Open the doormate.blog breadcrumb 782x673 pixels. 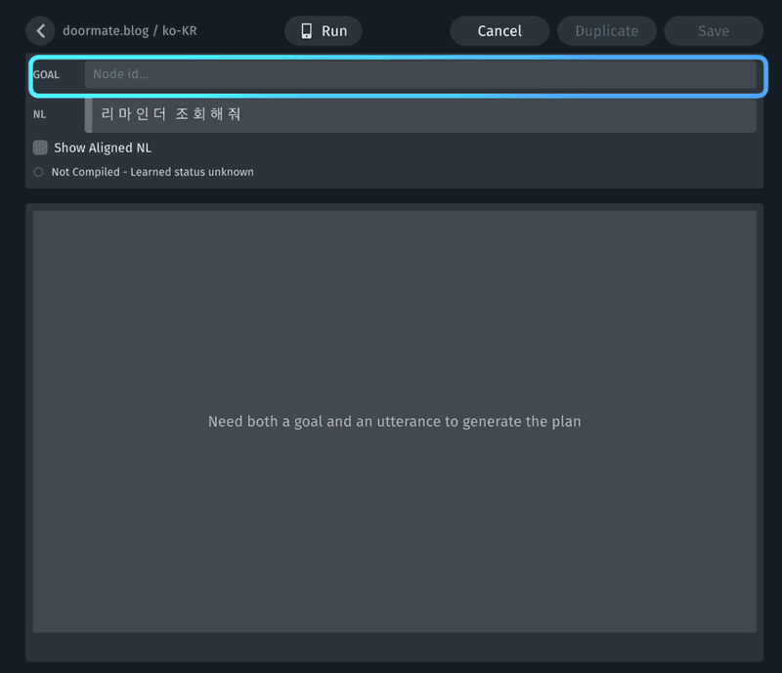click(106, 31)
